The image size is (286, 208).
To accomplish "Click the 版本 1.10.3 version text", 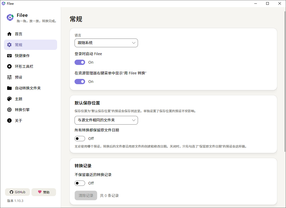I will pyautogui.click(x=15, y=201).
